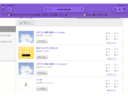Image resolution: width=128 pixels, height=96 pixels.
Task: Select sidebar item ending in ェクト (21)
Action: click(x=5, y=35)
